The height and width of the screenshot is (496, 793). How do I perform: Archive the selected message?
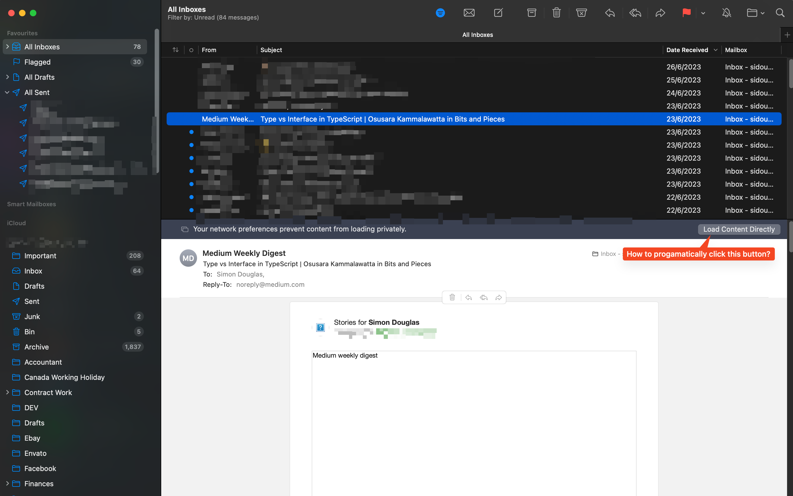click(531, 13)
